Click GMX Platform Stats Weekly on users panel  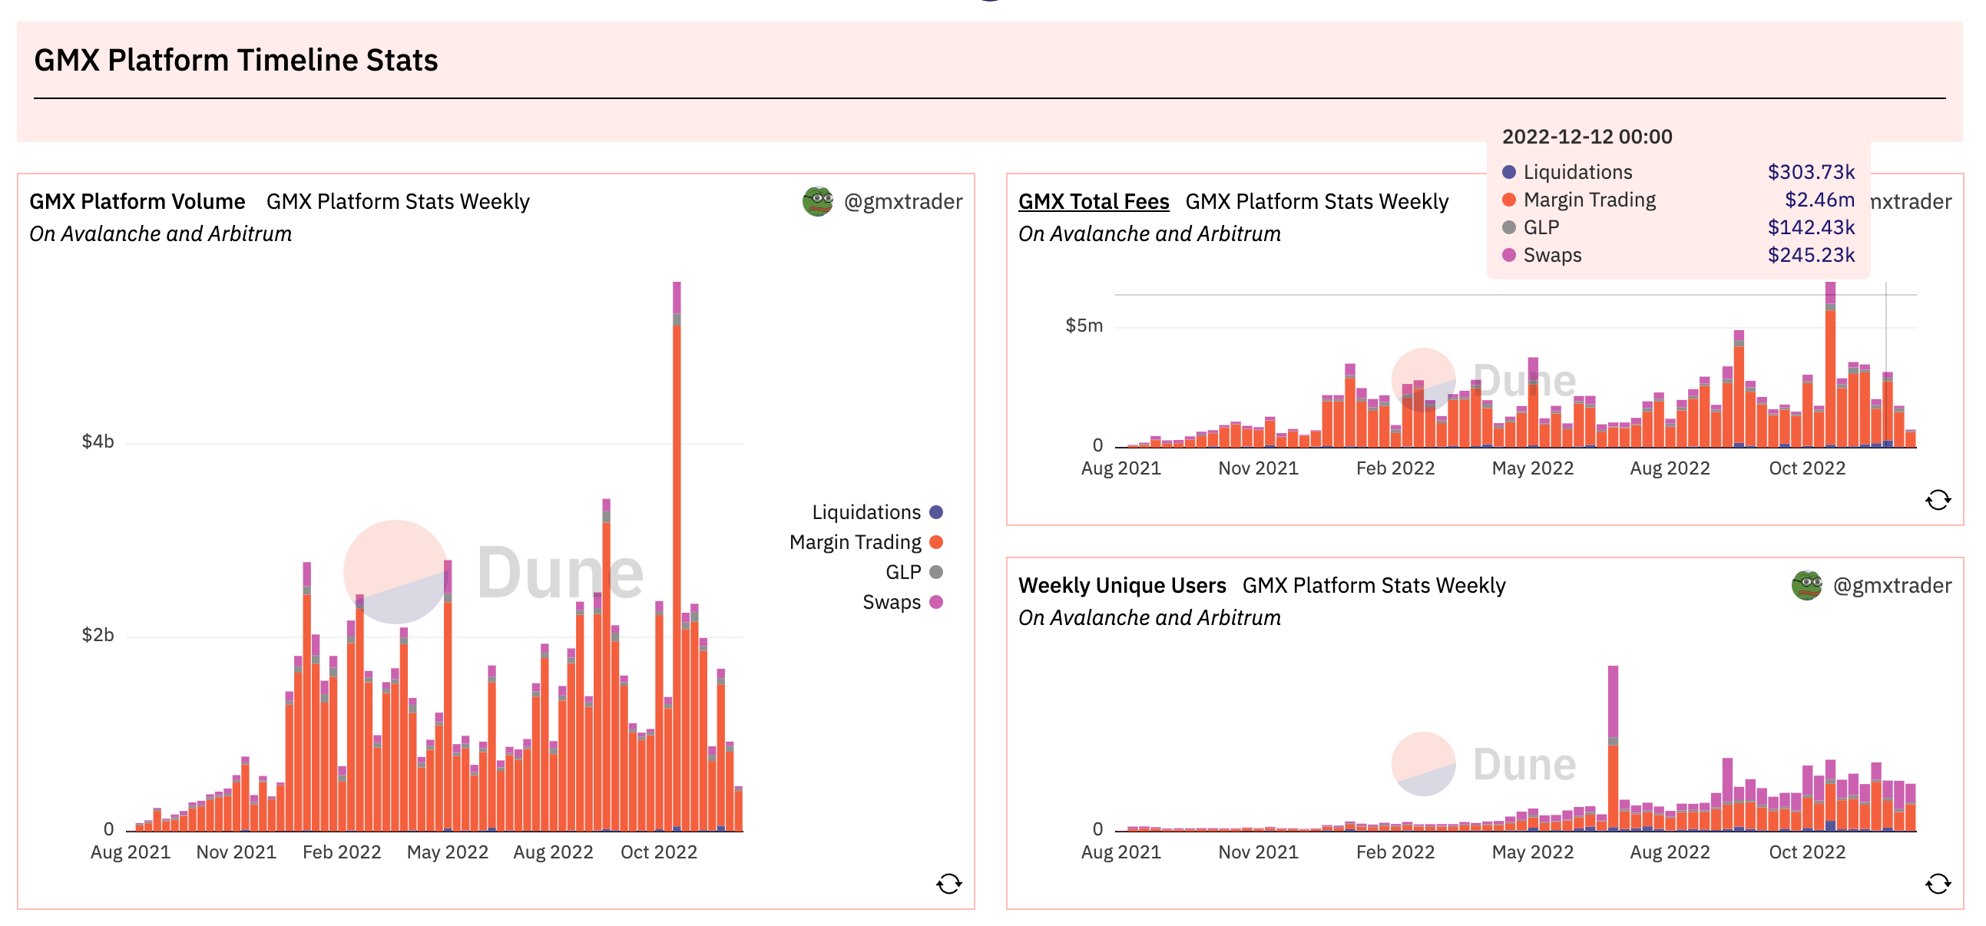tap(1374, 586)
